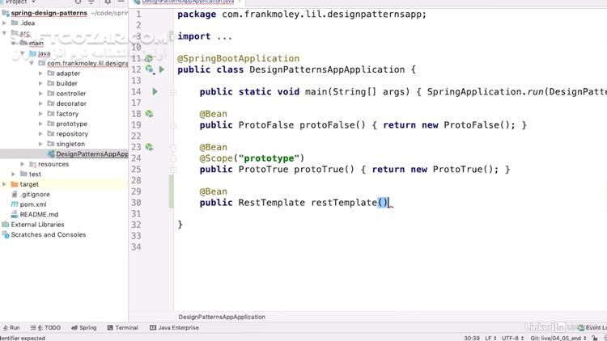Click the bean gutter icon beside protoTrue @Bean

click(149, 147)
